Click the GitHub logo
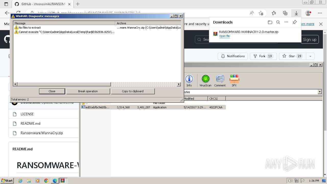Image resolution: width=327 pixels, height=184 pixels. [7, 39]
